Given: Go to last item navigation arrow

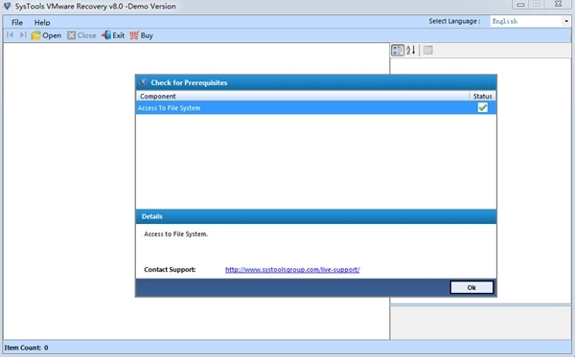Looking at the screenshot, I should (x=23, y=34).
